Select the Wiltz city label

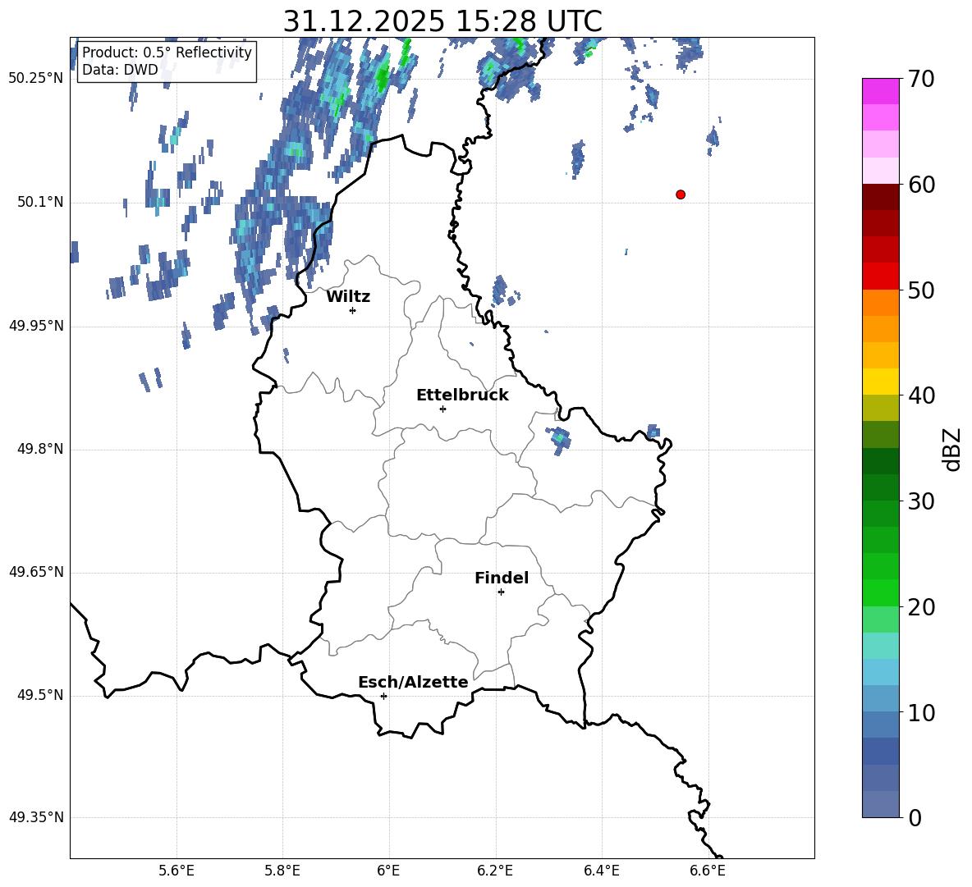coord(348,297)
